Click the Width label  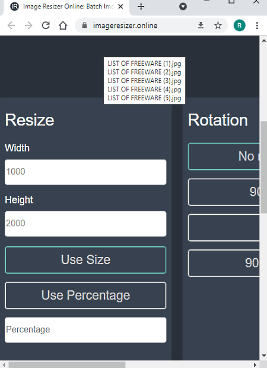tap(17, 148)
